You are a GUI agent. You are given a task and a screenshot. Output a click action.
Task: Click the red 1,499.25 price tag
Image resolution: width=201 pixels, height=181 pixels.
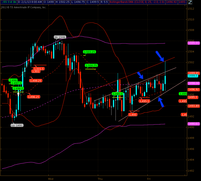pyautogui.click(x=35, y=81)
